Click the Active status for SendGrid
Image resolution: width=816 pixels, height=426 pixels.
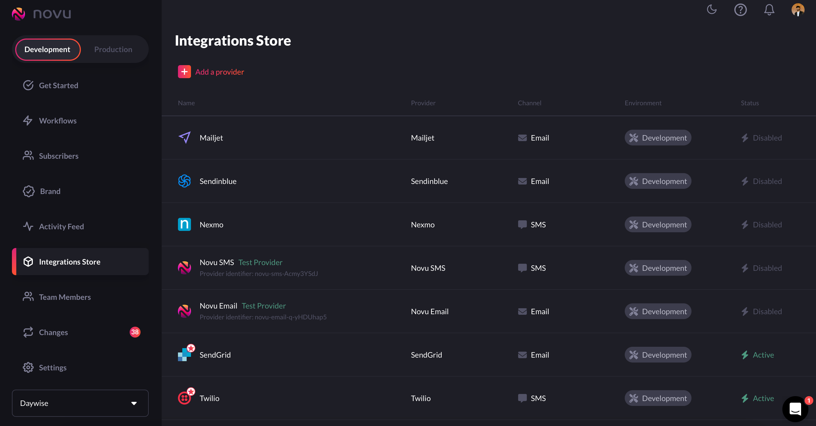[763, 355]
